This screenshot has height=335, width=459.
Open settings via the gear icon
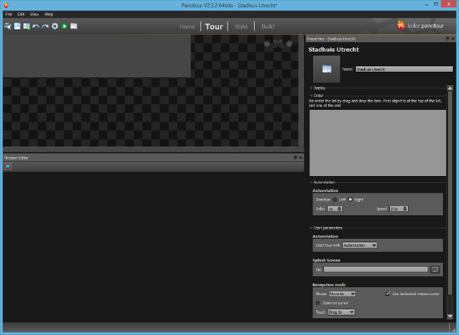(x=55, y=26)
